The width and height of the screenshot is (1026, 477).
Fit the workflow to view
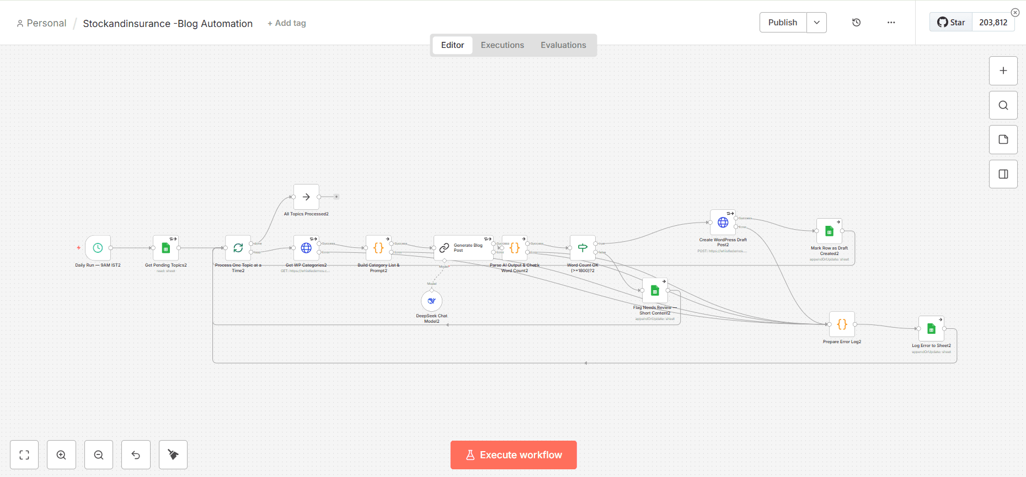click(24, 455)
